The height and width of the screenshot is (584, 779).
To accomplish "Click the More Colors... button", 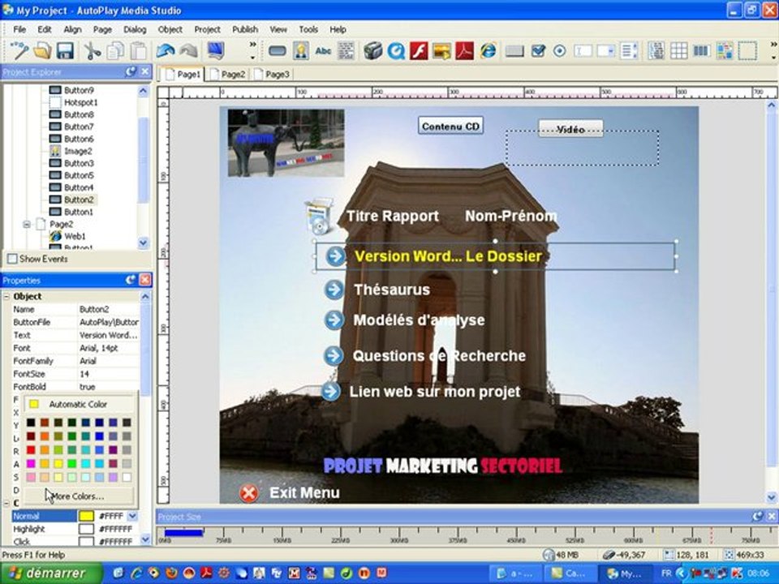I will pos(78,496).
